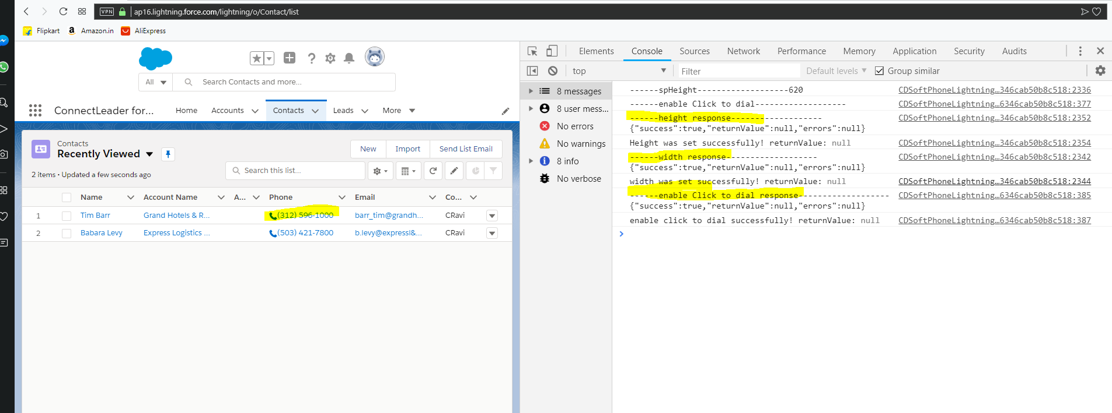Image resolution: width=1112 pixels, height=413 pixels.
Task: Toggle the Group similar checkbox
Action: [x=879, y=71]
